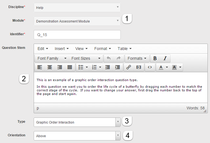This screenshot has height=143, width=210.
Task: Increase indent using the indent icon
Action: pyautogui.click(x=118, y=67)
